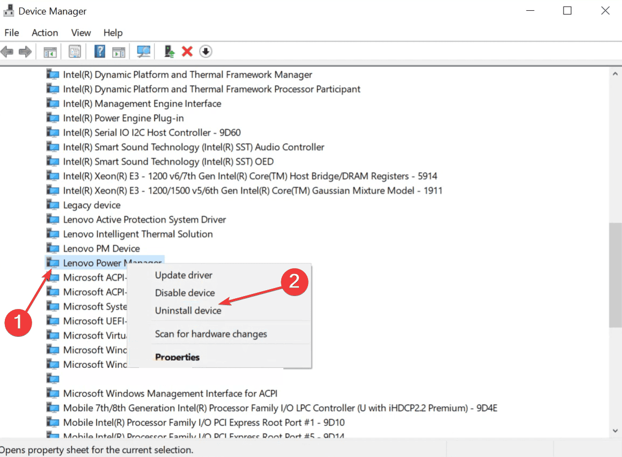Maximize the Device Manager window
The image size is (622, 457).
tap(567, 11)
